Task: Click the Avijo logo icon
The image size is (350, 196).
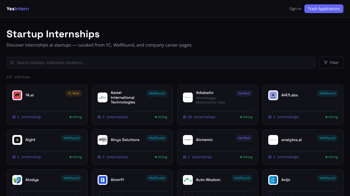Action: coord(273,180)
